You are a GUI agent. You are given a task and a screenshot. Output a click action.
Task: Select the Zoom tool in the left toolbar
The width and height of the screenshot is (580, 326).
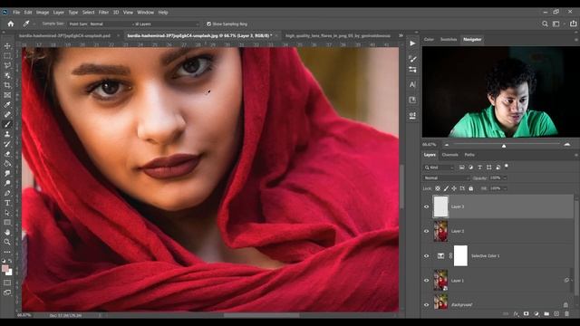tap(7, 242)
